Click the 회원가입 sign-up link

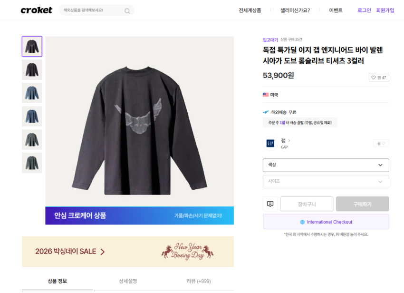pyautogui.click(x=385, y=10)
